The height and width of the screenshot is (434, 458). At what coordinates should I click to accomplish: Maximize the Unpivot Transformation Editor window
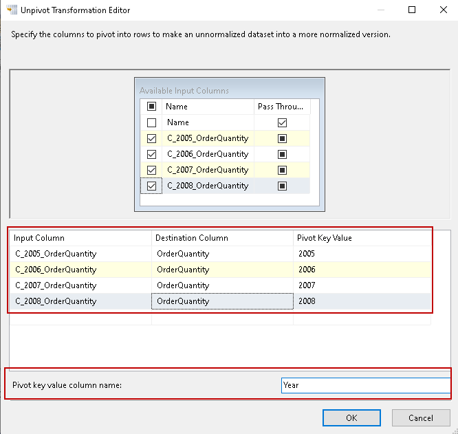412,10
